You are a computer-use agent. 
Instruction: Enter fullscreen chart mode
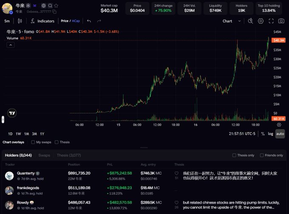(x=271, y=21)
